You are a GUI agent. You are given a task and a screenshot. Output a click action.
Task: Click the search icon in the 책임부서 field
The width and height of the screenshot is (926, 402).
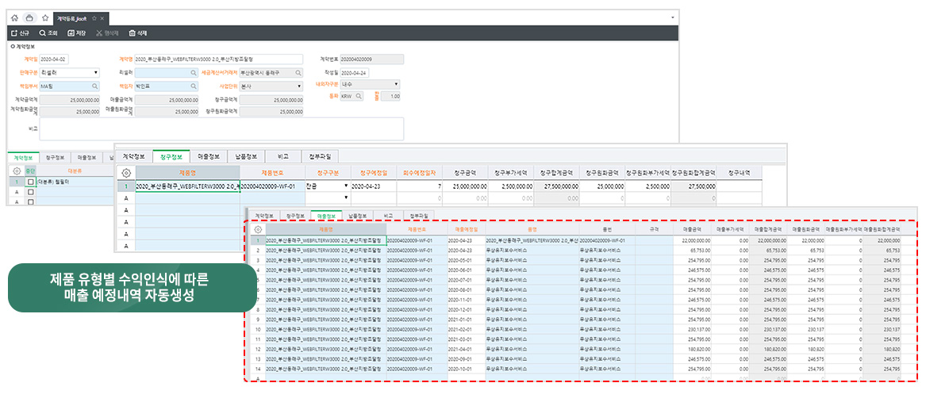pos(95,86)
